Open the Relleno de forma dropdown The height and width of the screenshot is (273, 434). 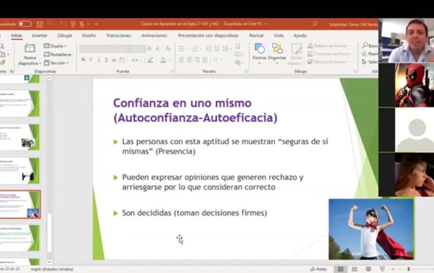point(328,46)
